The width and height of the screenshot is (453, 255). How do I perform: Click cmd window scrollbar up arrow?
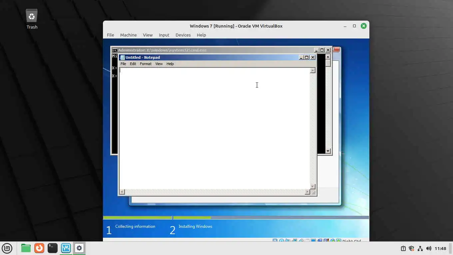coord(328,57)
